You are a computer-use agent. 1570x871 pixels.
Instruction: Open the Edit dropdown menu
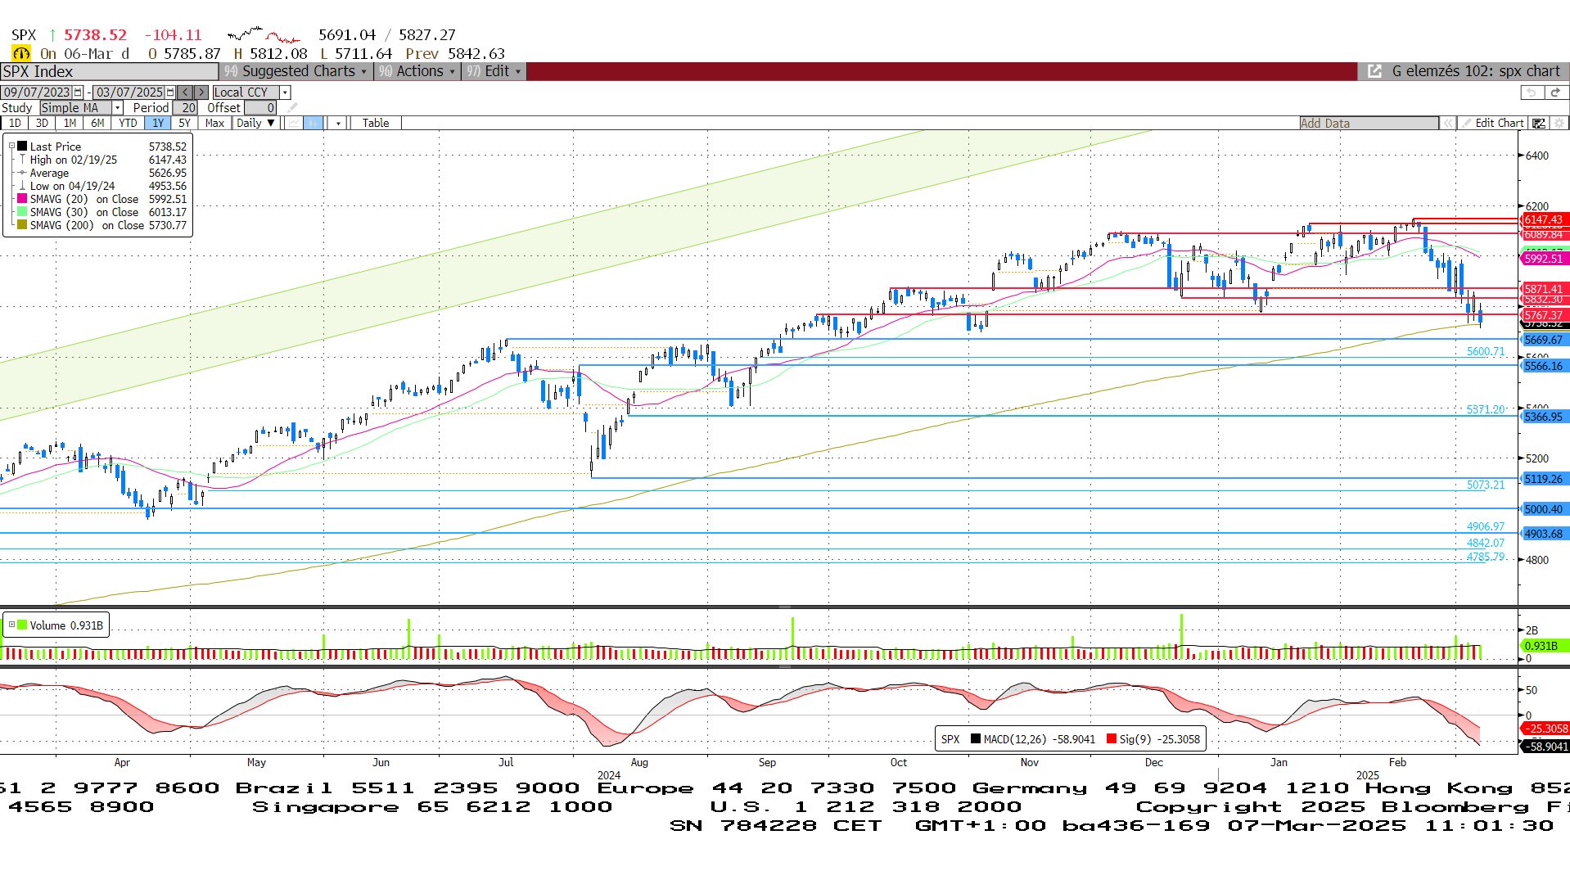tap(494, 71)
